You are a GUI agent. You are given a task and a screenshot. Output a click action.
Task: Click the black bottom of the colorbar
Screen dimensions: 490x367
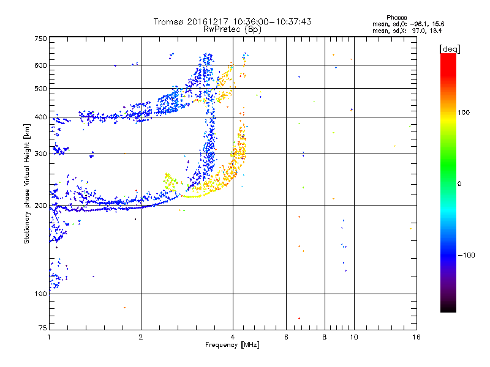point(448,308)
